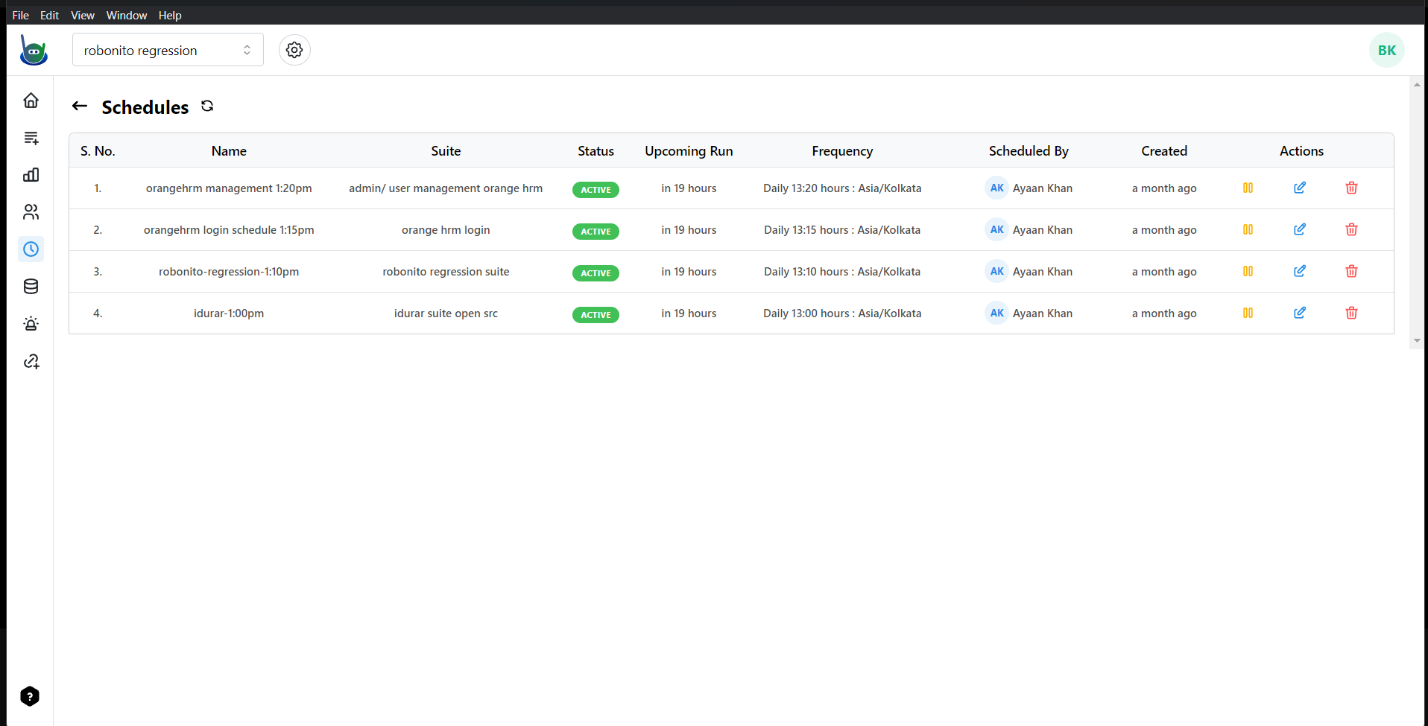Click the scrollbar up arrow
The height and width of the screenshot is (726, 1428).
point(1417,84)
